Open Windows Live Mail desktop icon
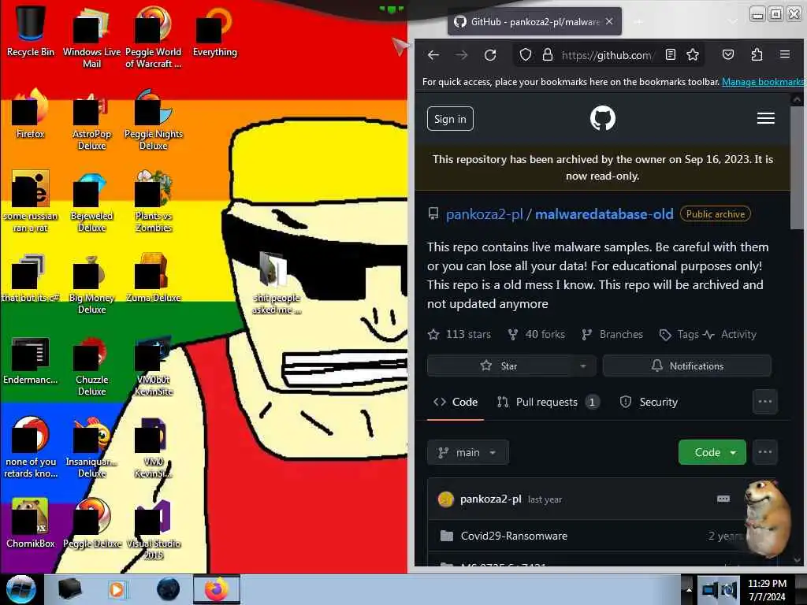 coord(91,37)
